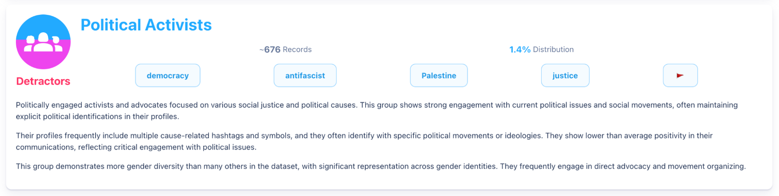Click the red flag emoji tag
Viewport: 779px width, 196px height.
click(x=680, y=76)
